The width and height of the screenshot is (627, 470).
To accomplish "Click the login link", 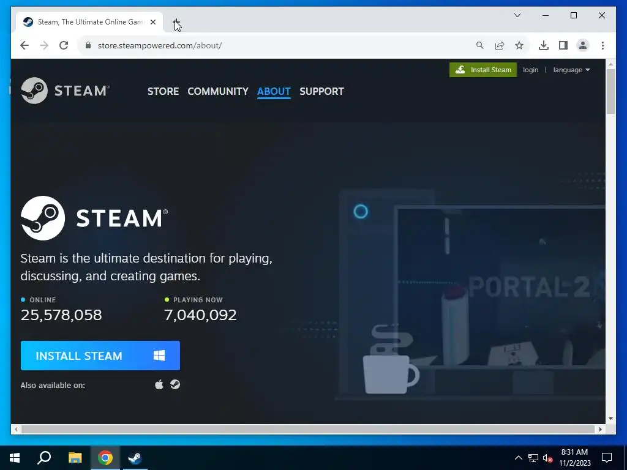I will (531, 70).
